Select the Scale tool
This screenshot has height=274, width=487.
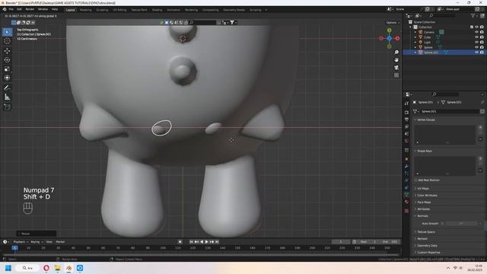click(7, 69)
